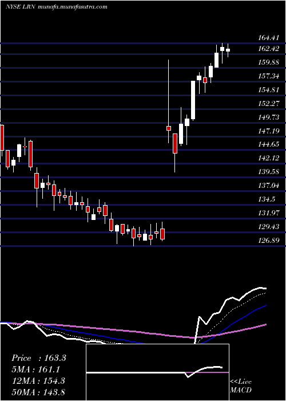The width and height of the screenshot is (286, 401).
Task: Select the 137.04 price axis label
Action: coord(269,186)
